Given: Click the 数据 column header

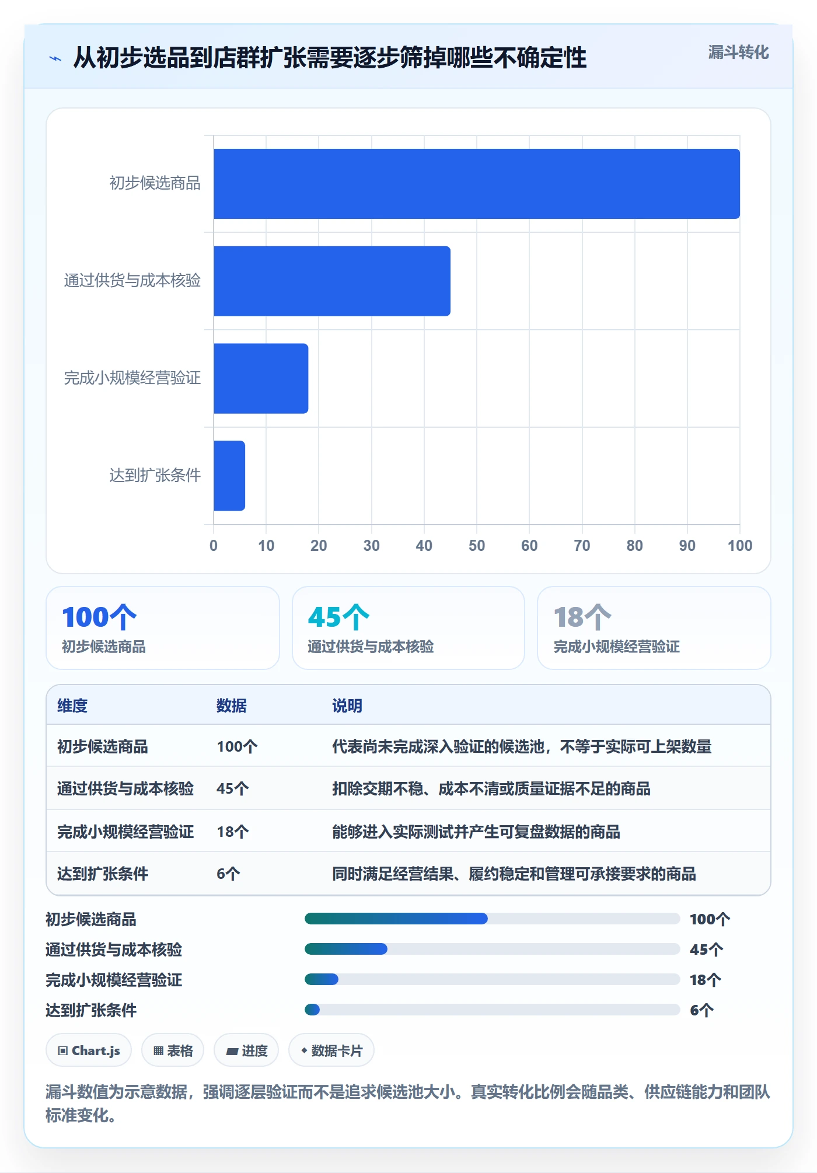Looking at the screenshot, I should tap(232, 706).
